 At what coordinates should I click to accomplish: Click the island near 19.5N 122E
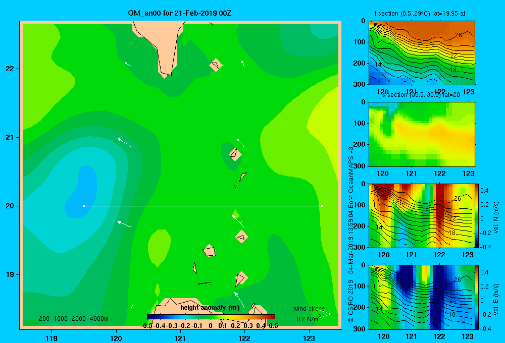tap(241, 237)
